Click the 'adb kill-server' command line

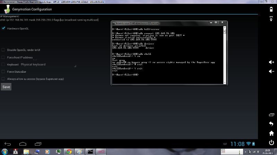[x=136, y=29]
